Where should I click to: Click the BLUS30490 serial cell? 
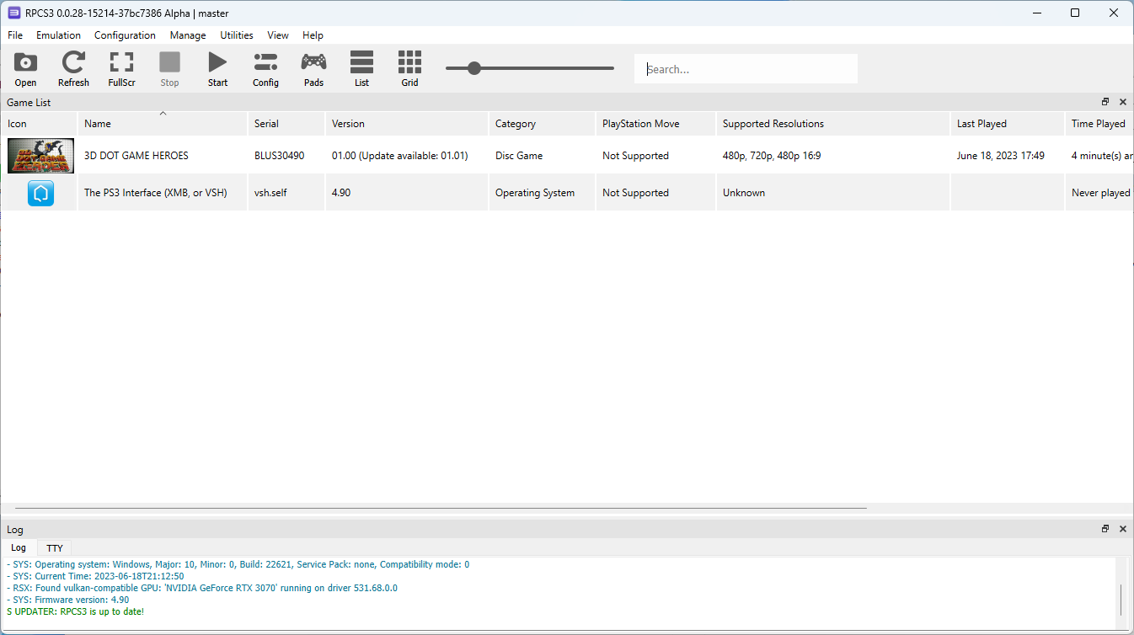coord(280,156)
